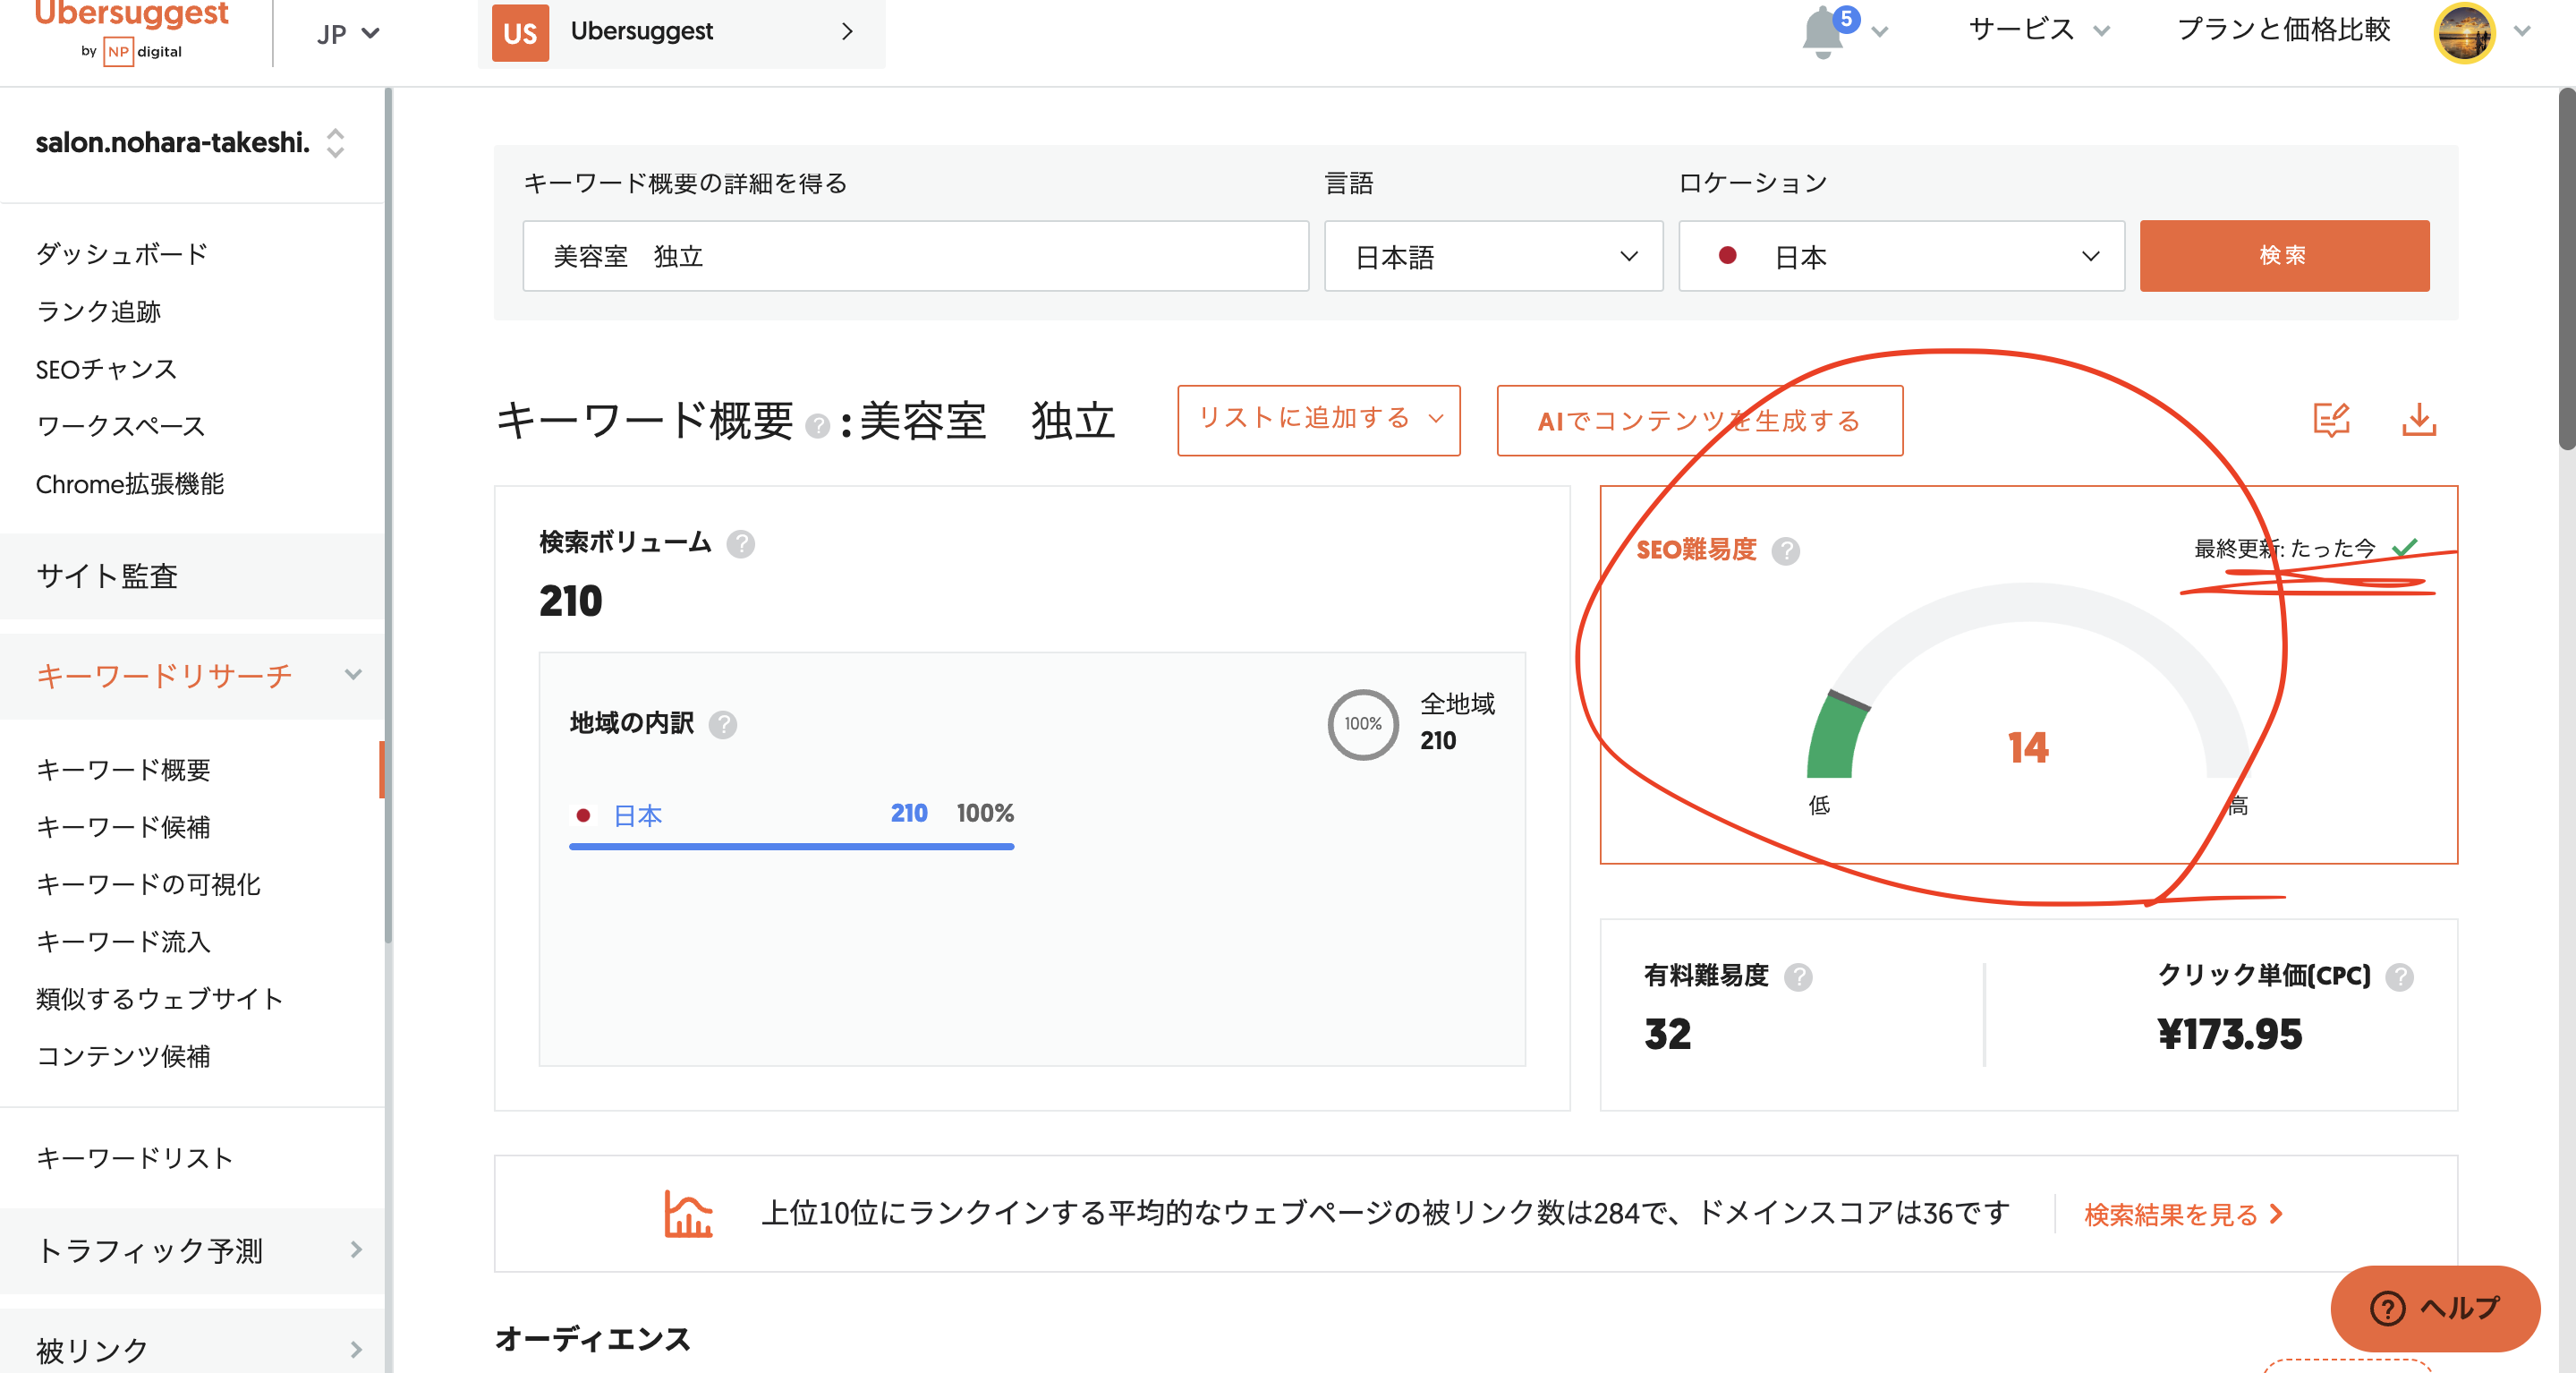The width and height of the screenshot is (2576, 1373).
Task: Click the 有料難易度 help question icon
Action: (x=1798, y=977)
